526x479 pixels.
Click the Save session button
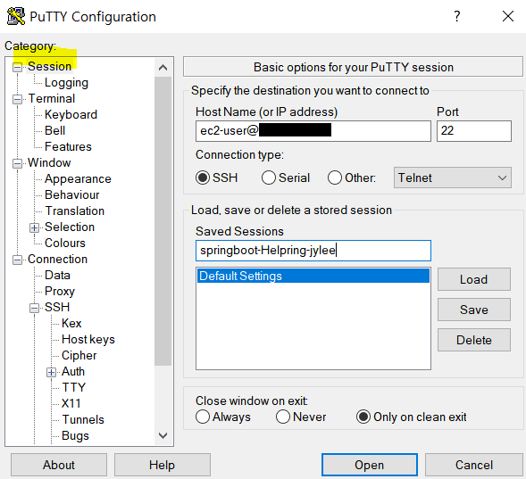point(474,310)
